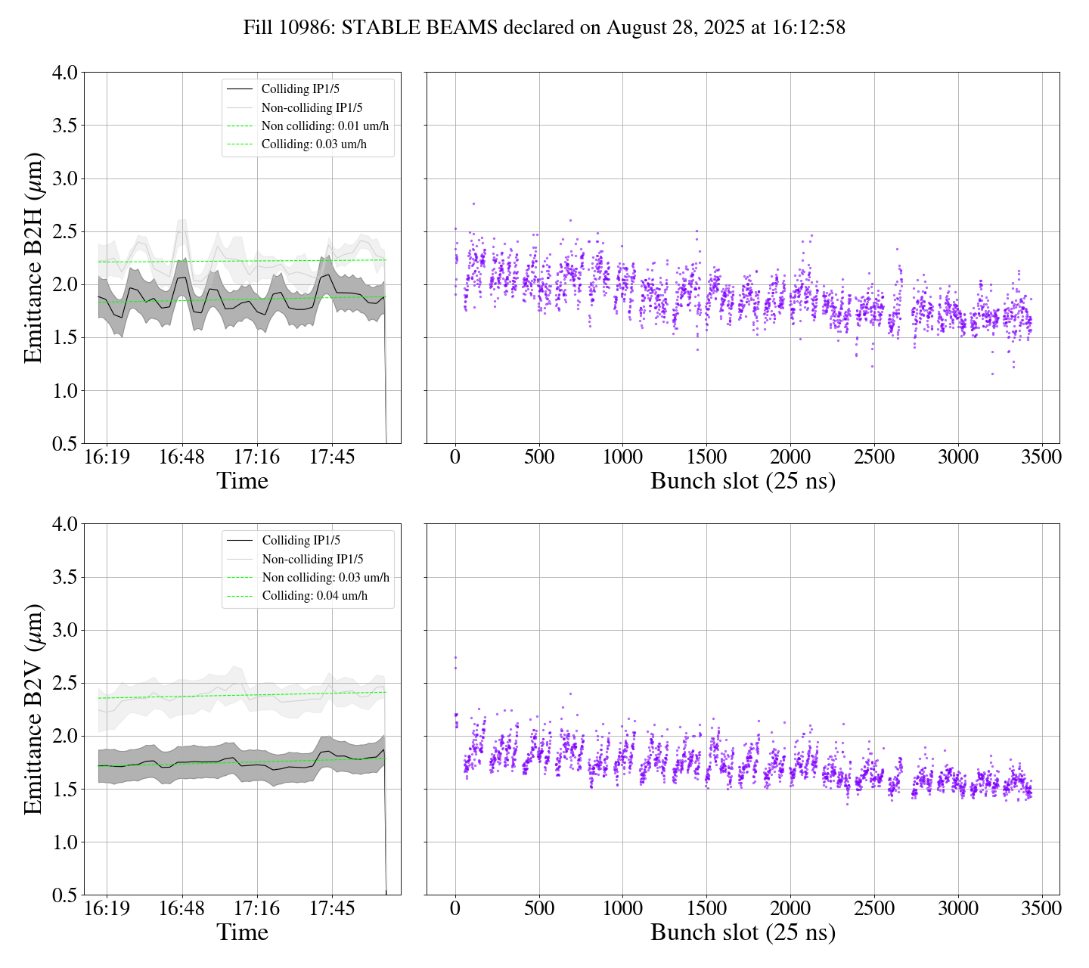Click "Non colliding: 0.01 um/h" legend label
The width and height of the screenshot is (1089, 968).
tap(324, 126)
